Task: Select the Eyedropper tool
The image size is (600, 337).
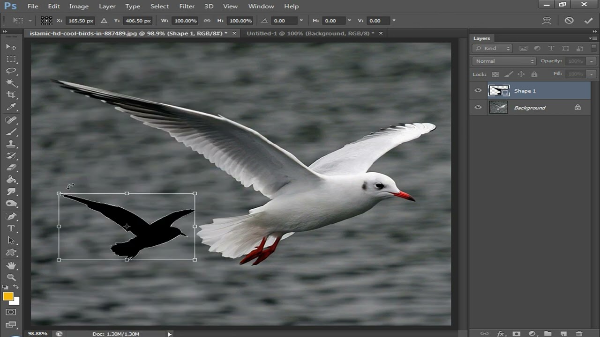Action: pos(11,107)
